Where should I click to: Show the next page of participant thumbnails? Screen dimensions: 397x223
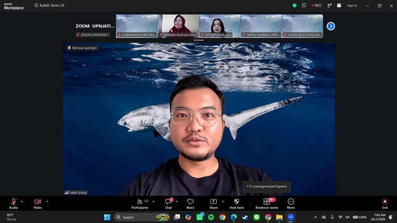(x=330, y=26)
